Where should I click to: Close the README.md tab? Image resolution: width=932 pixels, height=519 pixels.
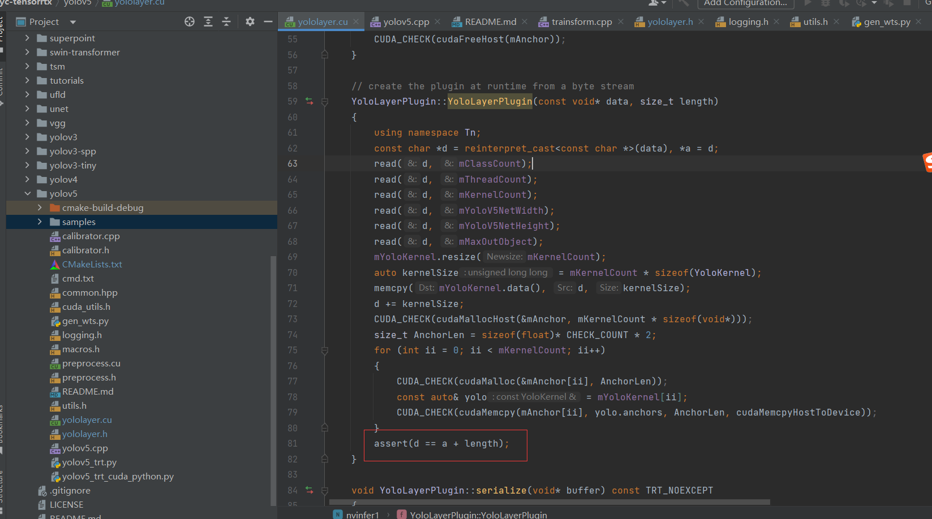click(525, 21)
